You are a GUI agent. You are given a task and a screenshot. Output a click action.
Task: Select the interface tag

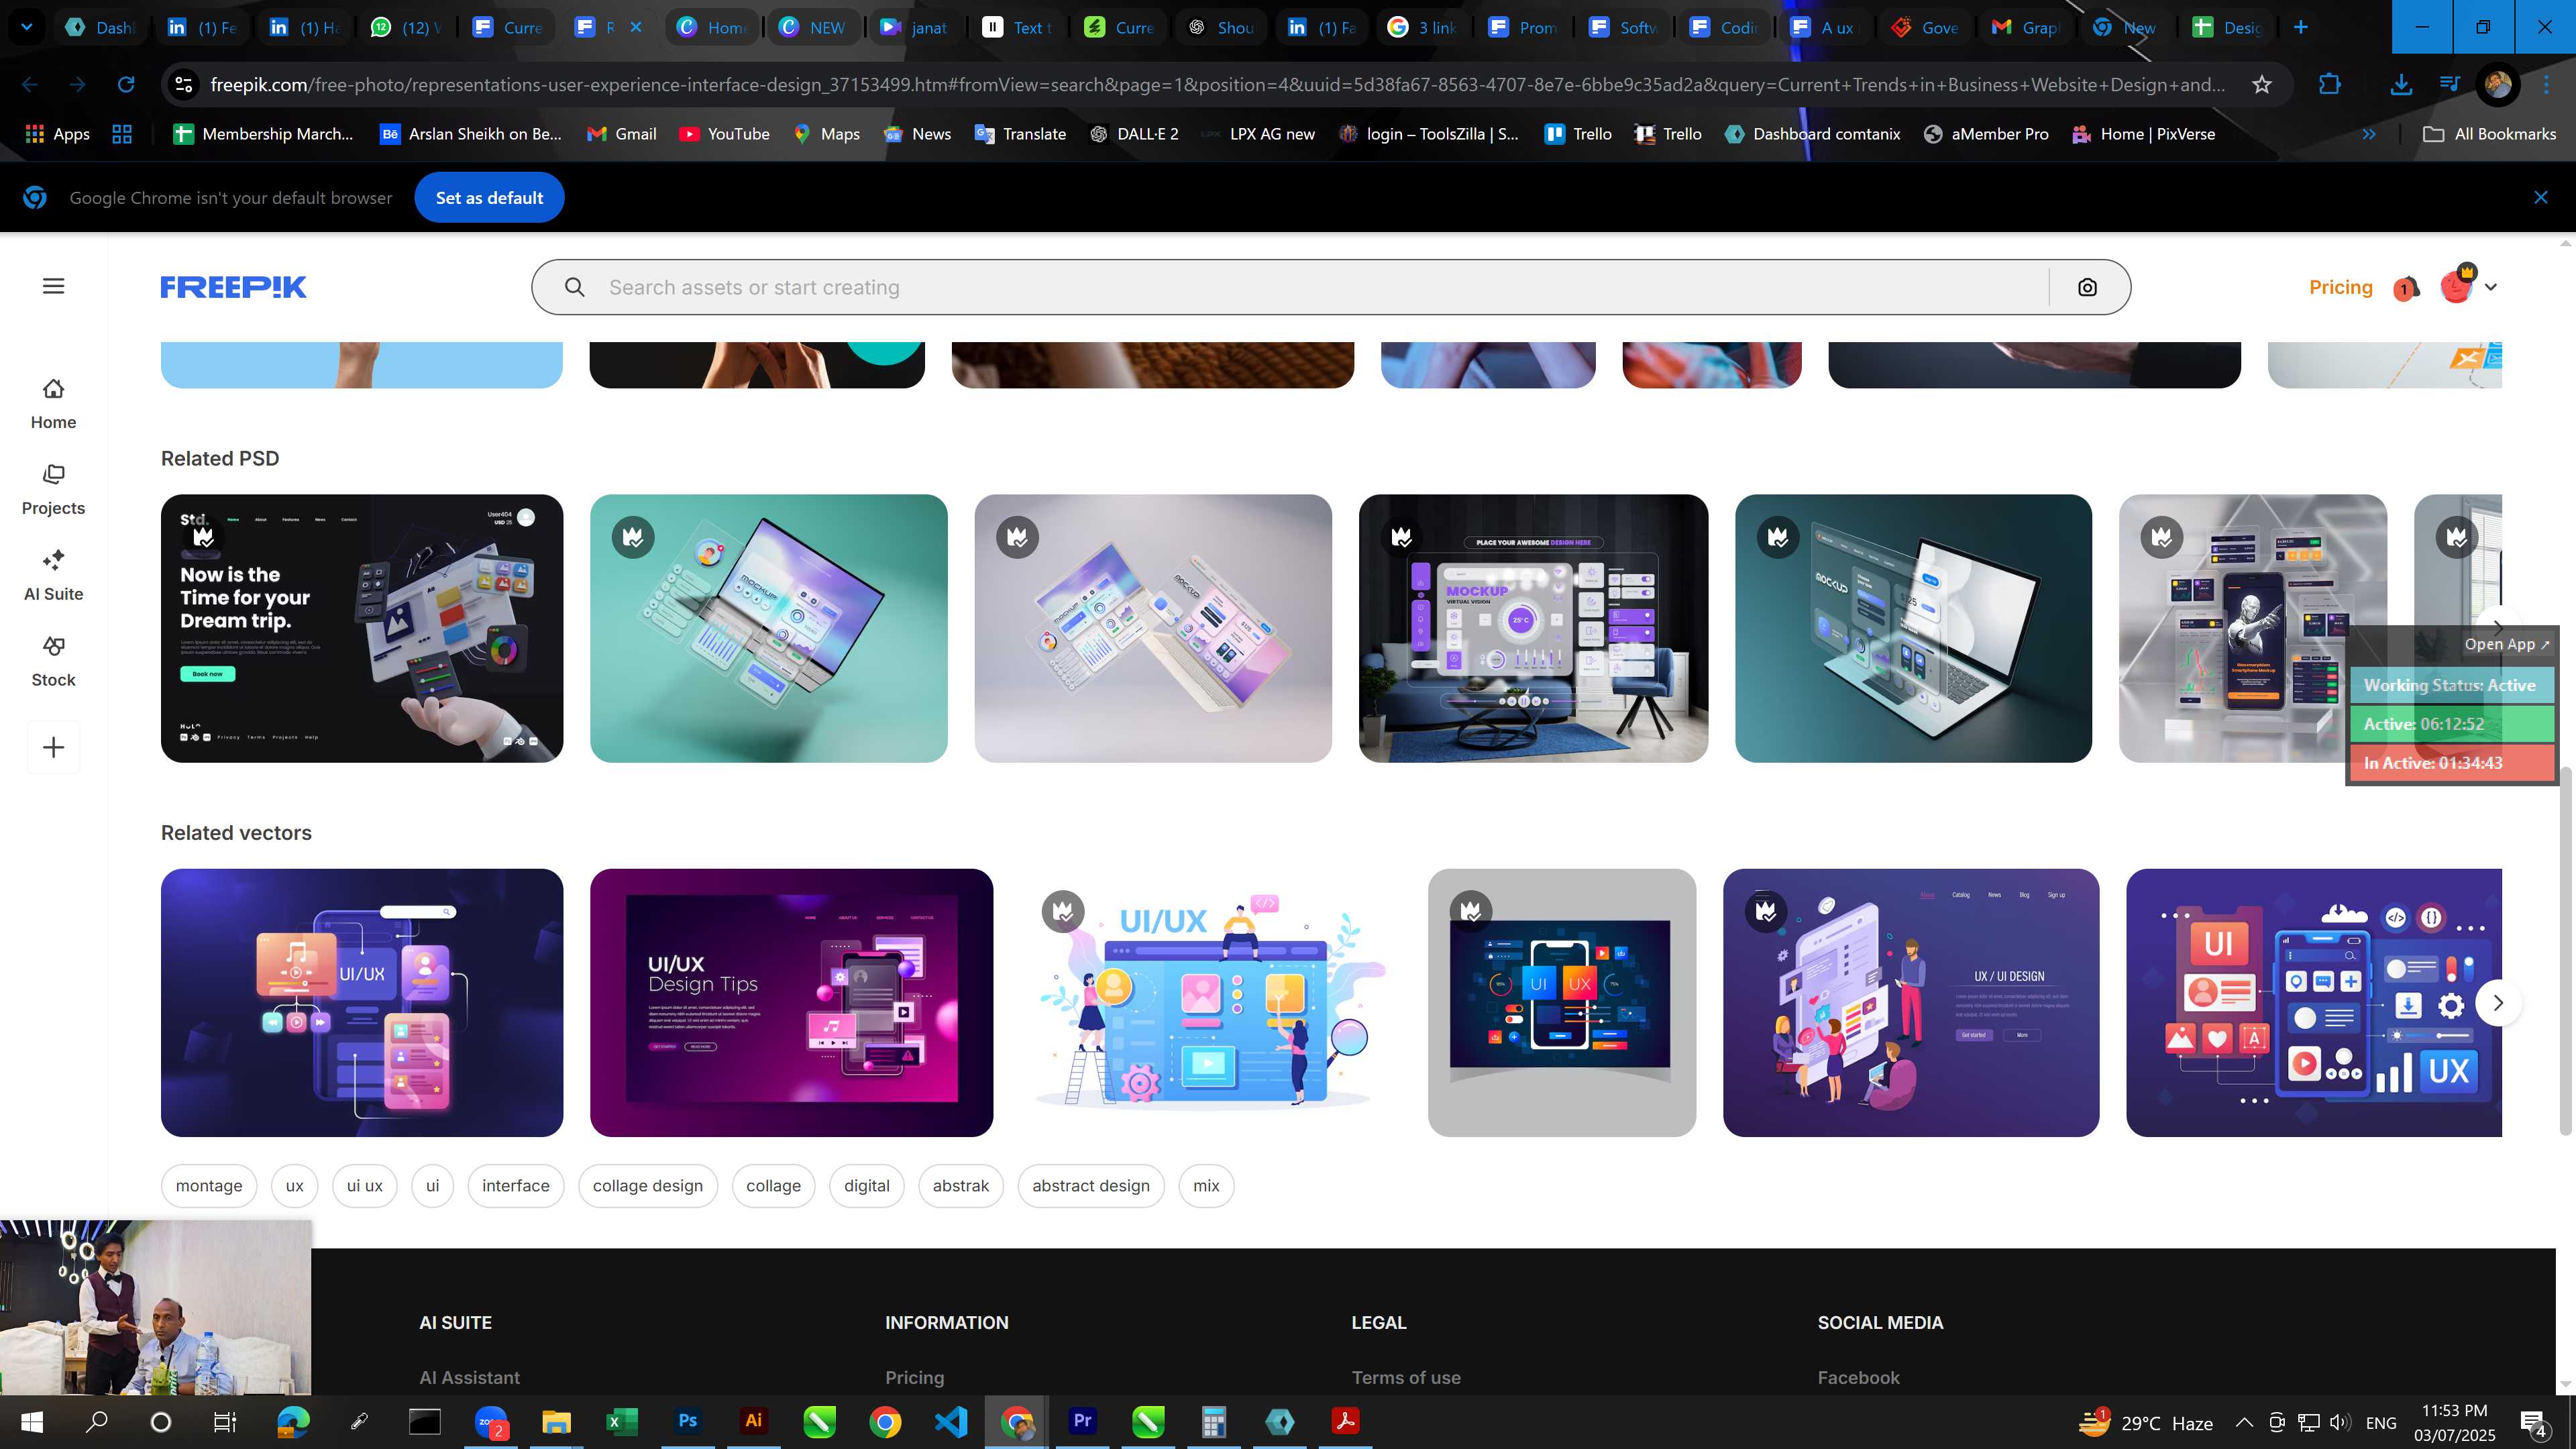515,1185
